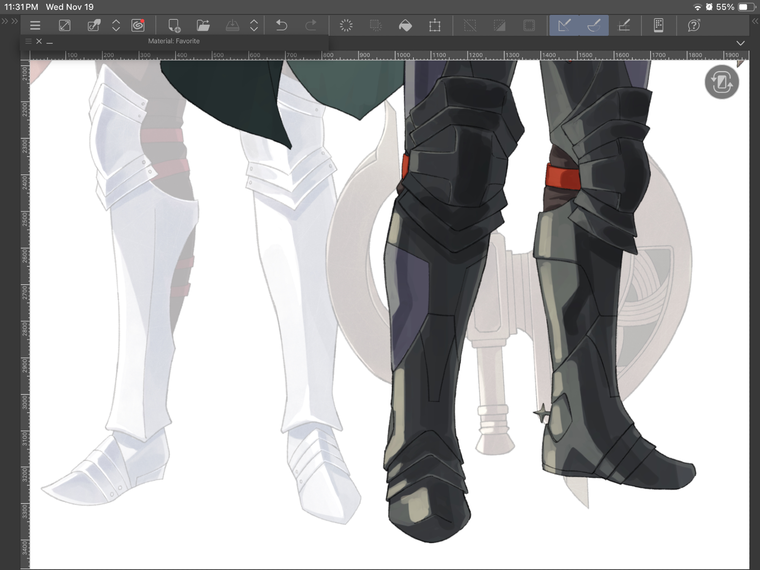Screen dimensions: 760x570
Task: Toggle Snap to Ruler
Action: point(564,25)
